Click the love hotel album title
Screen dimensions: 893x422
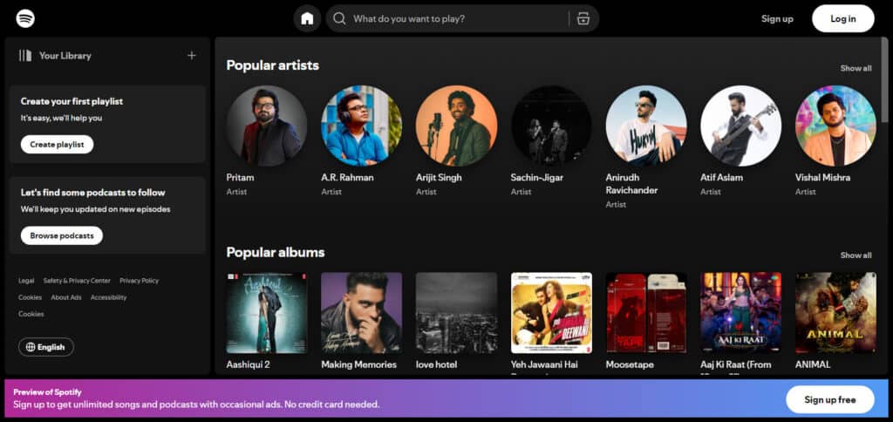(x=436, y=364)
